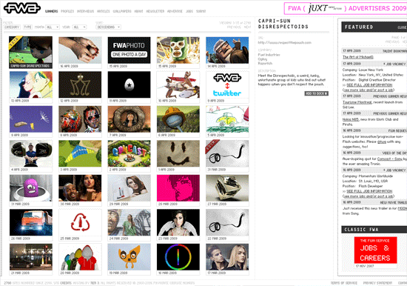This screenshot has width=407, height=286.
Task: Toggle the Category filter button
Action: [12, 27]
